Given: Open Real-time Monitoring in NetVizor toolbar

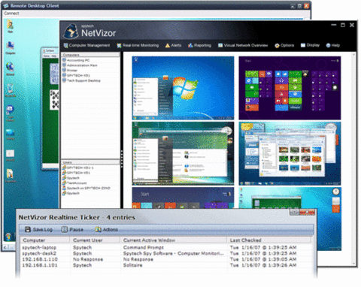Looking at the screenshot, I should click(x=138, y=45).
